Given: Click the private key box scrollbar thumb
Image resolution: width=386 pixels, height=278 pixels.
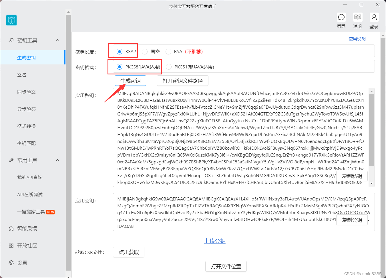Looking at the screenshot, I should coord(371,130).
